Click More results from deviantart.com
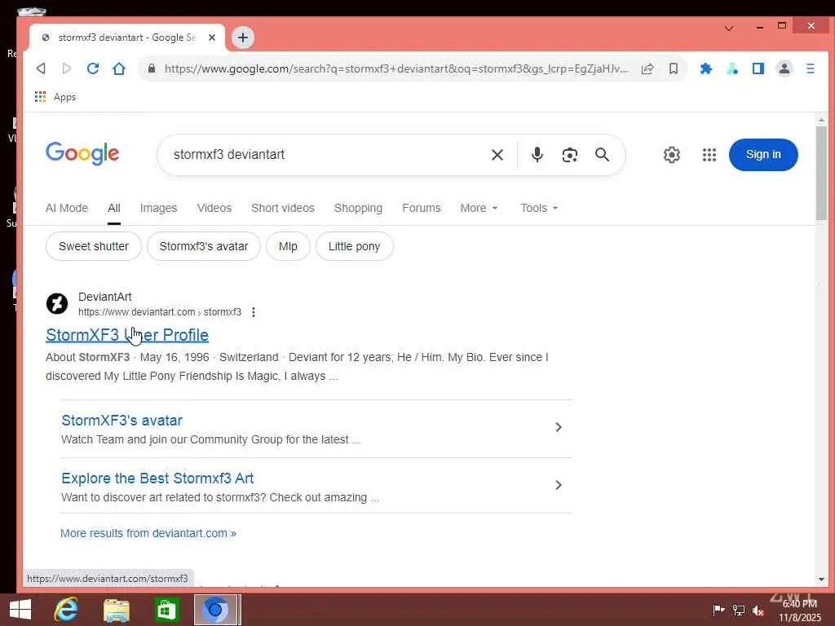This screenshot has width=835, height=626. 148,533
